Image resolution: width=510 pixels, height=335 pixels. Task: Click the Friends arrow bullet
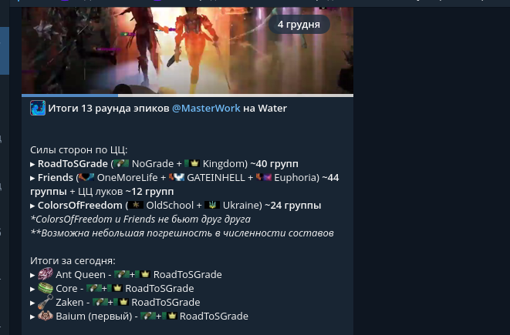pos(32,178)
